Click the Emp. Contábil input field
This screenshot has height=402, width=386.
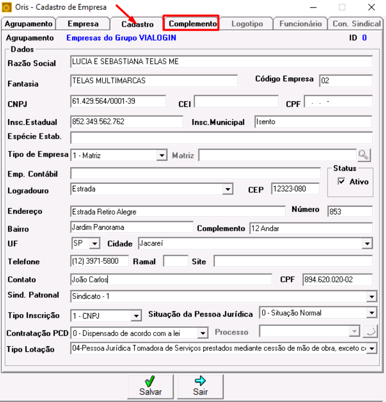[x=196, y=173]
